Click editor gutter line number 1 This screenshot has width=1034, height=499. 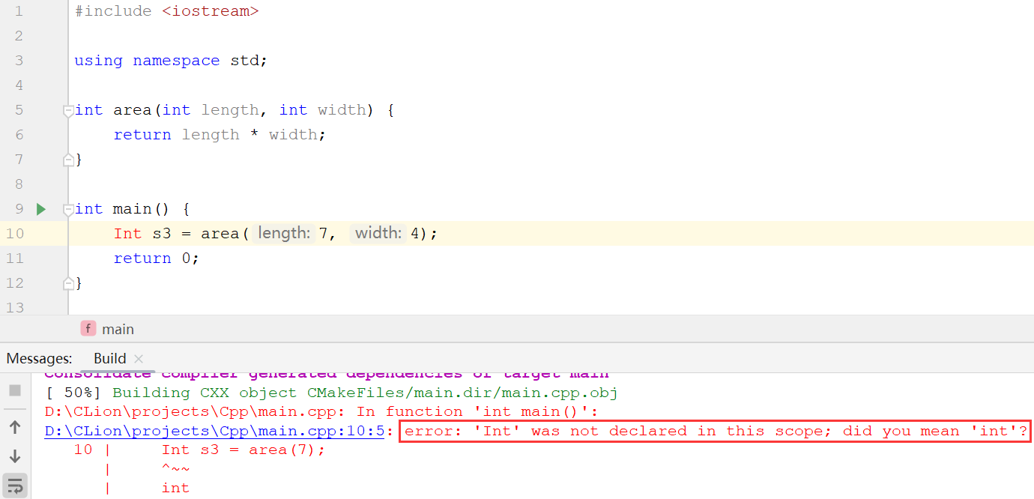pyautogui.click(x=19, y=11)
